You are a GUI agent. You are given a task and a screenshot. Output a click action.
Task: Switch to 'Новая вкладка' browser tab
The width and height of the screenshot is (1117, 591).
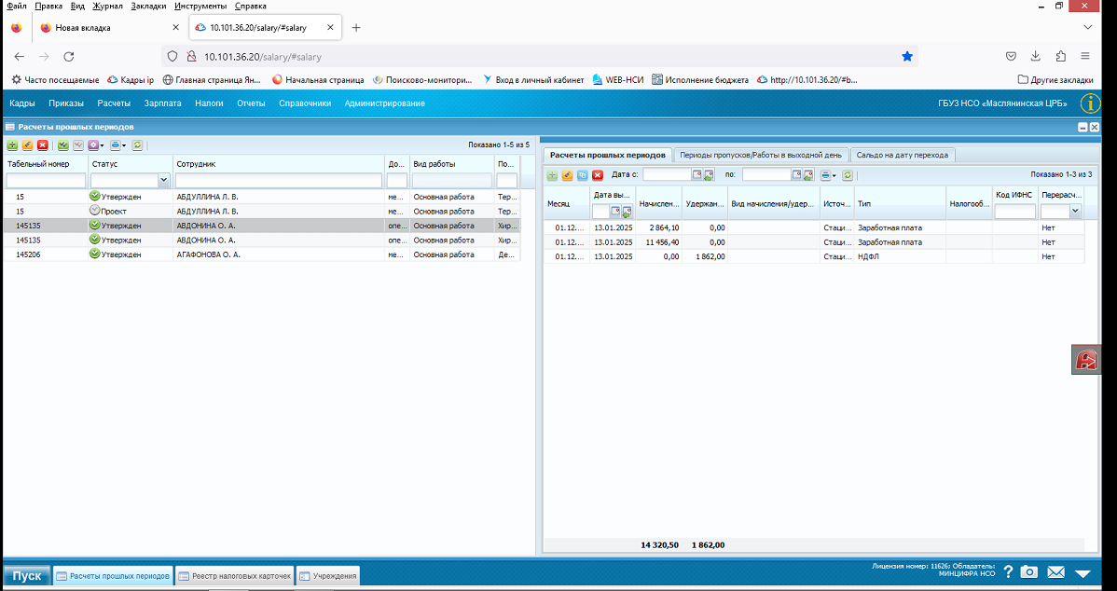pos(110,28)
